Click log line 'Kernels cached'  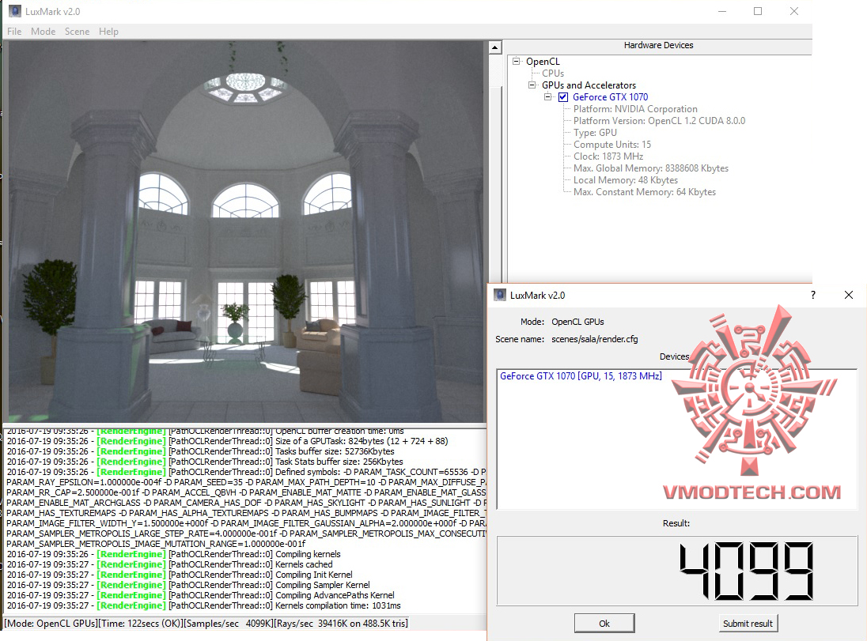tap(170, 565)
